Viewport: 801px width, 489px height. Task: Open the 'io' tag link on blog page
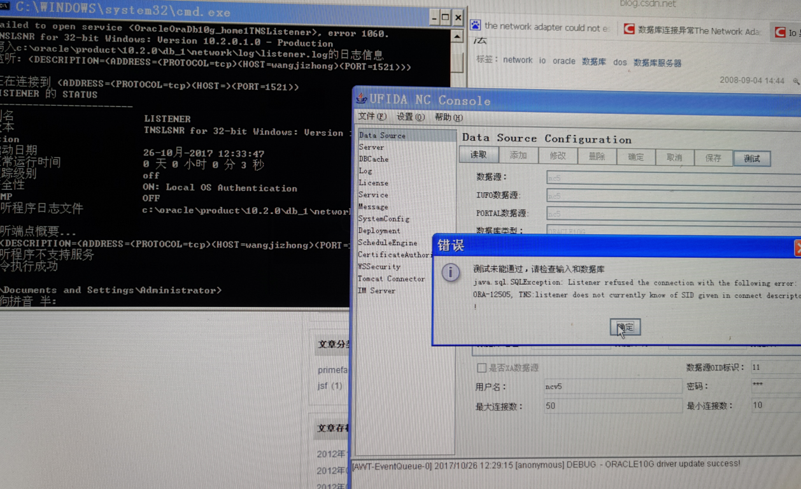pyautogui.click(x=542, y=60)
